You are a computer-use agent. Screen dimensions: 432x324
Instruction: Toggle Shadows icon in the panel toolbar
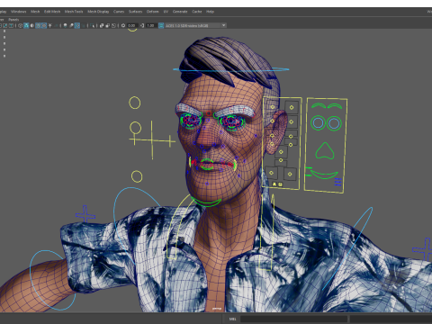tap(56, 25)
